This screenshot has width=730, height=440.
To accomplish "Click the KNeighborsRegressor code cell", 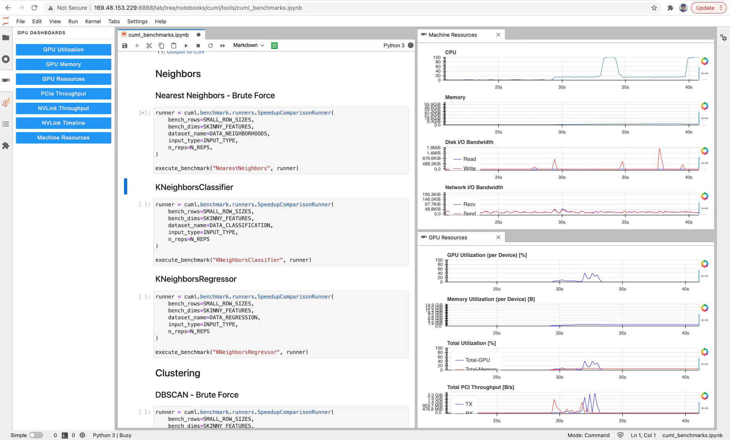I will (x=281, y=324).
